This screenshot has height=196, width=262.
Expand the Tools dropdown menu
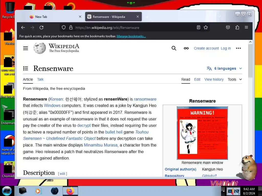pyautogui.click(x=235, y=80)
